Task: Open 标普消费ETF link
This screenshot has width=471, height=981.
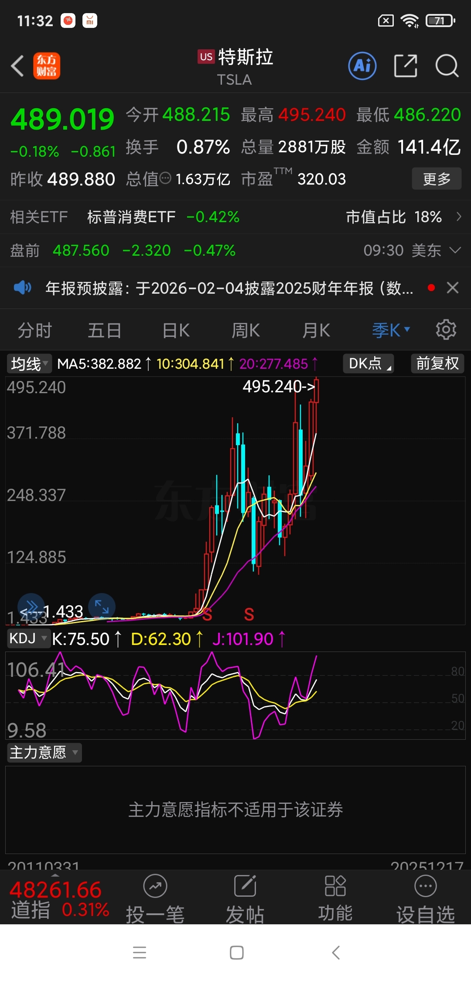Action: pyautogui.click(x=131, y=217)
